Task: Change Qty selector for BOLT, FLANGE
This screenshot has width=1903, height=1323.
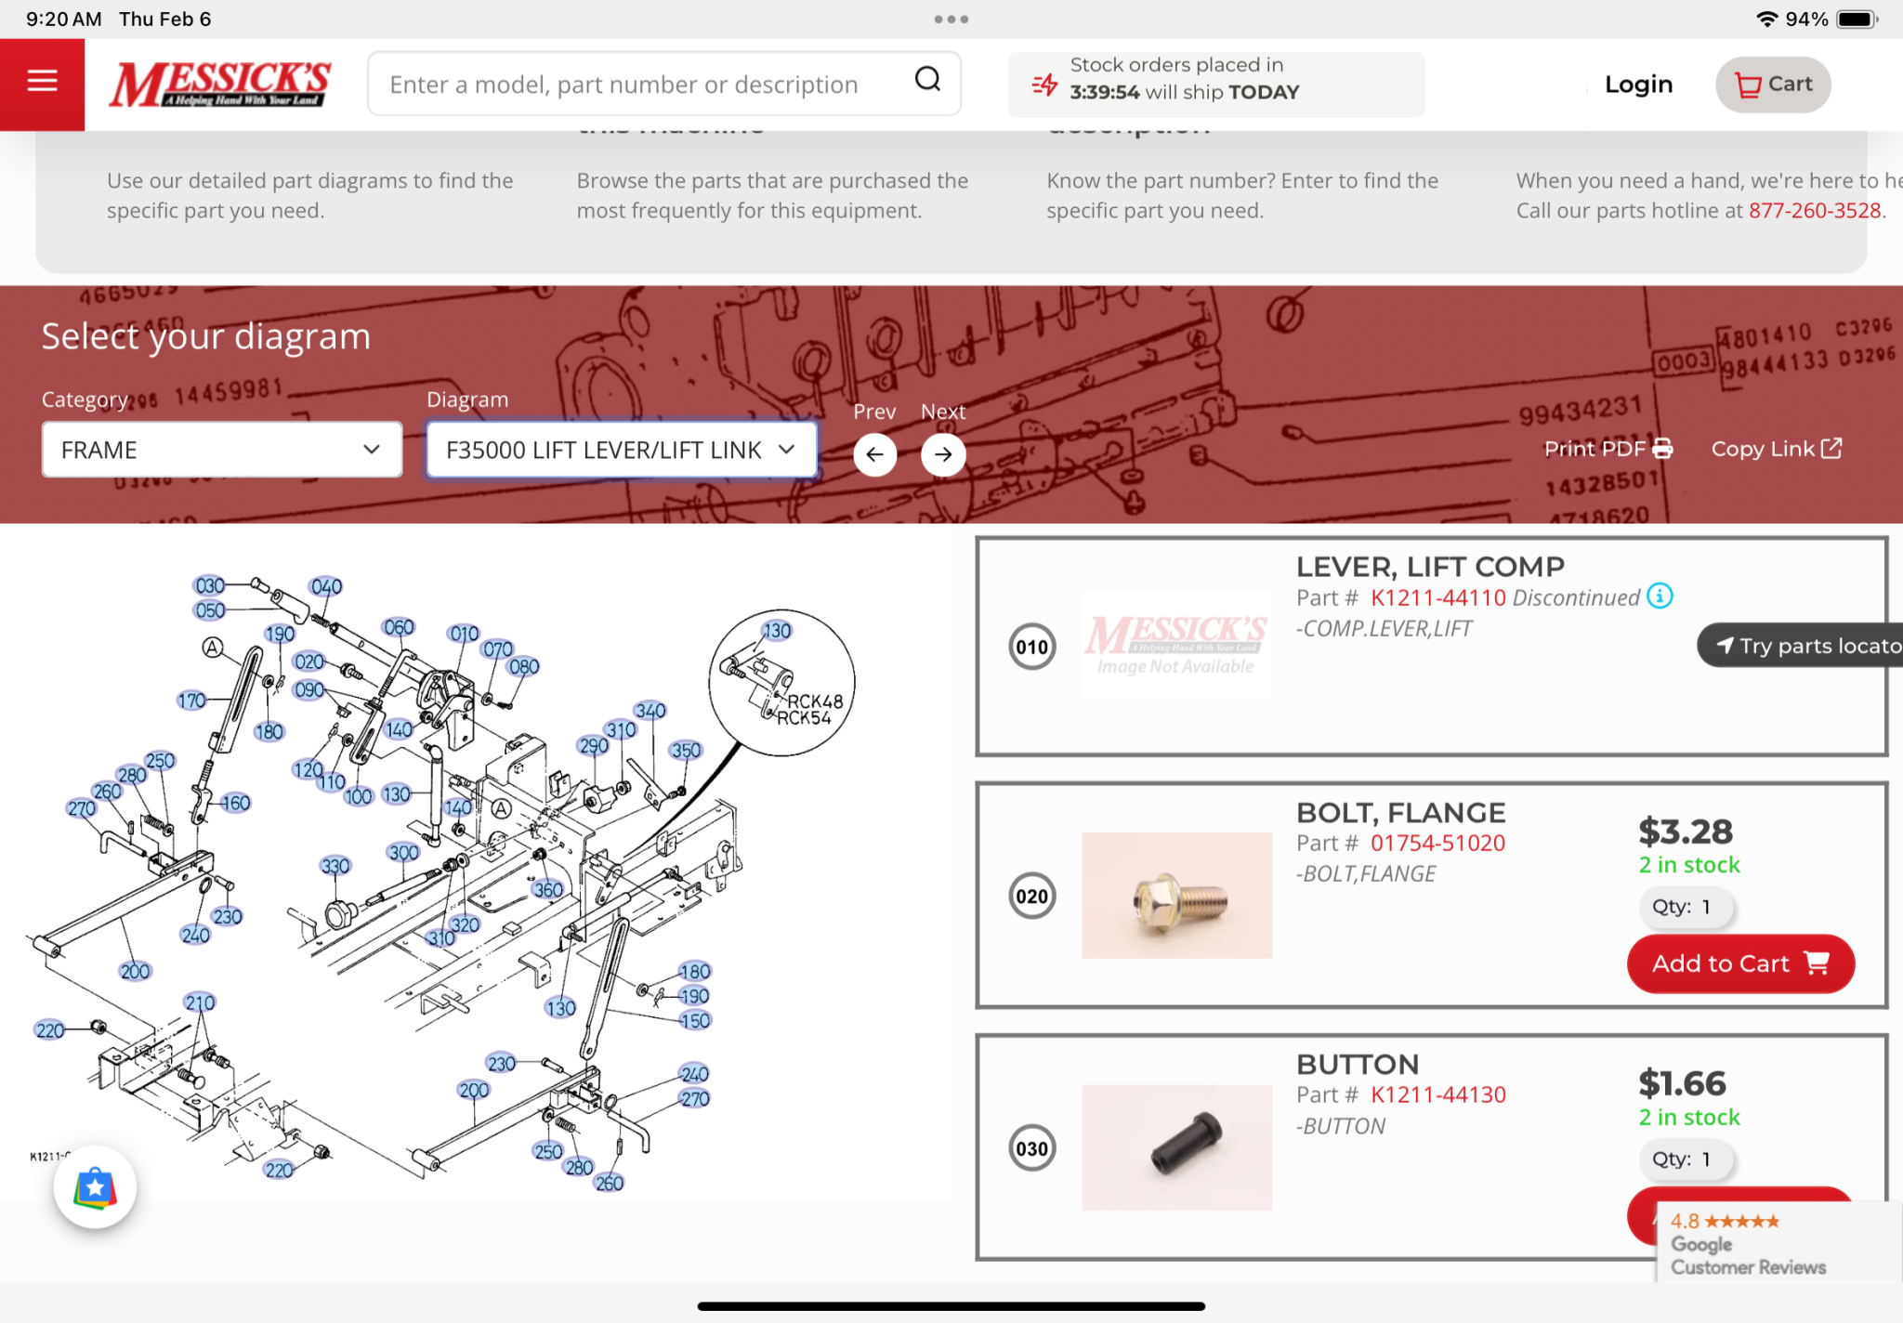Action: [x=1685, y=907]
